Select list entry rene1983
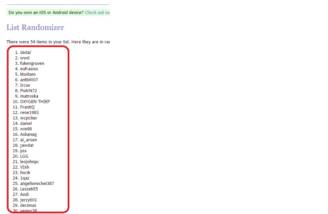328x214 pixels. point(29,112)
